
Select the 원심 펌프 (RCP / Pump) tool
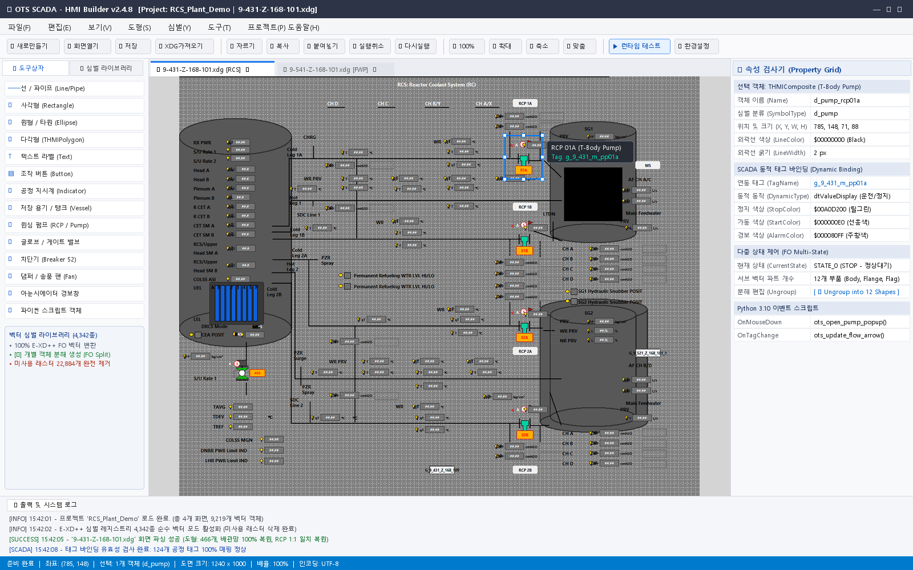74,225
